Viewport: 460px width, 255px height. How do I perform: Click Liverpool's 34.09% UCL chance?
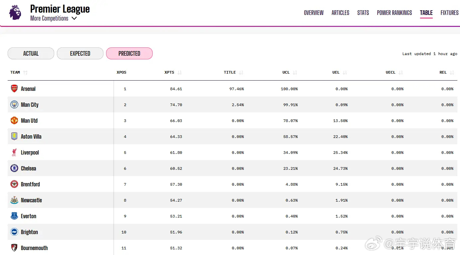[x=290, y=153]
